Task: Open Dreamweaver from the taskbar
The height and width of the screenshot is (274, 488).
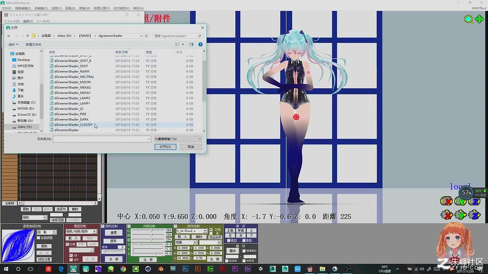Action: tap(210, 269)
